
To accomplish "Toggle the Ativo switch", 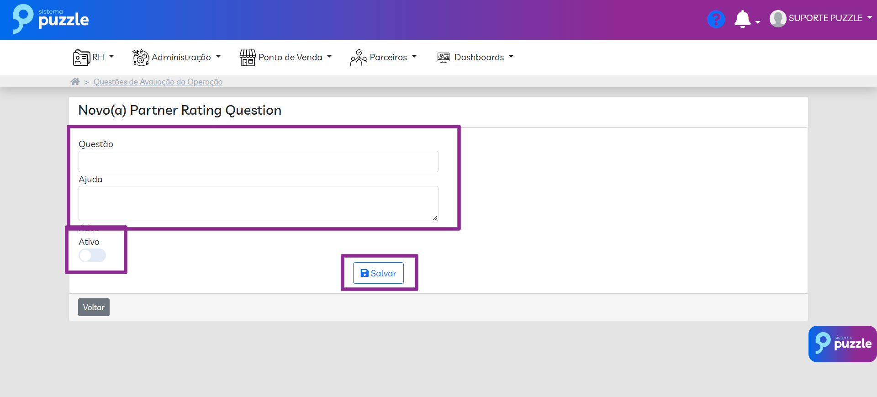I will [x=92, y=255].
